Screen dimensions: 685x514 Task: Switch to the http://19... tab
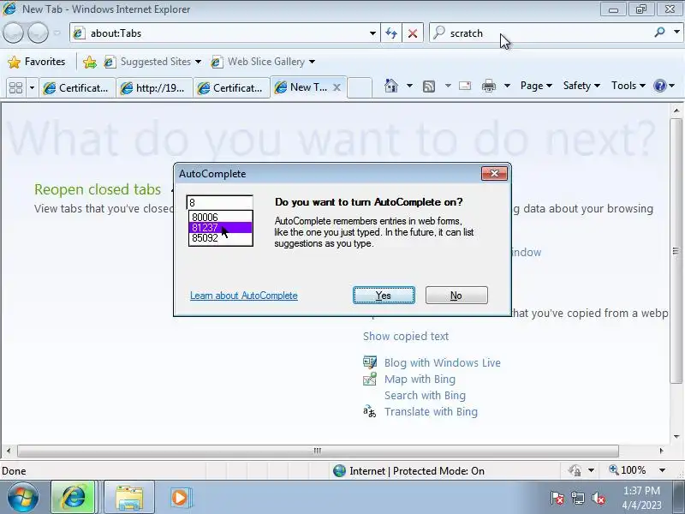(x=154, y=88)
